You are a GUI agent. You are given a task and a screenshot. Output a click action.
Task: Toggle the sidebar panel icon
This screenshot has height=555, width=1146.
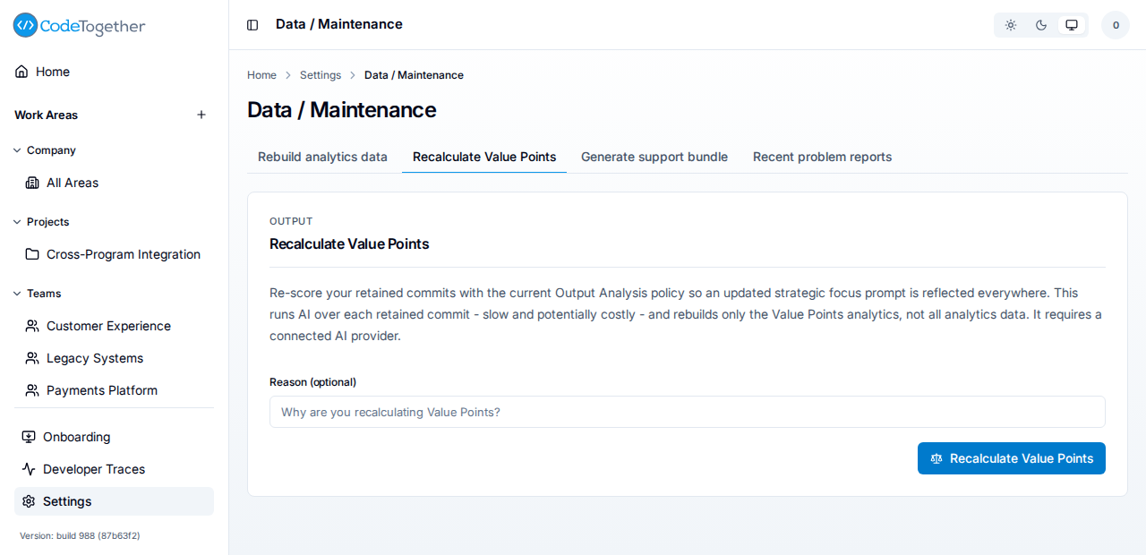coord(252,25)
